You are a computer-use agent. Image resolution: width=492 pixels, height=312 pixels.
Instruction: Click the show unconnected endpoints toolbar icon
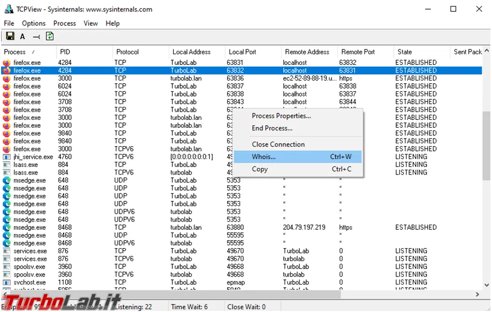click(x=37, y=37)
